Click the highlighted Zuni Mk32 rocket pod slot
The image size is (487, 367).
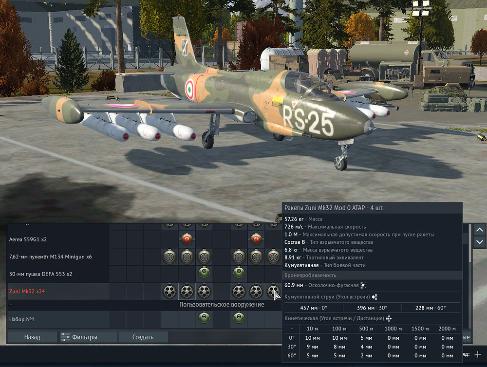187,291
